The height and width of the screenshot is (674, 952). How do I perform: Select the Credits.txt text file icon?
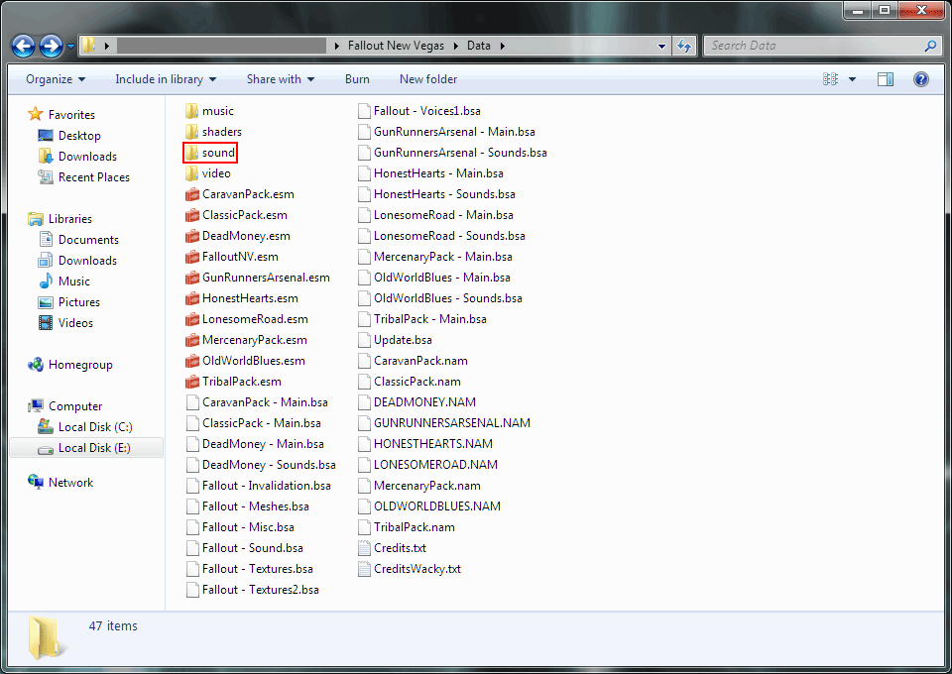[365, 548]
